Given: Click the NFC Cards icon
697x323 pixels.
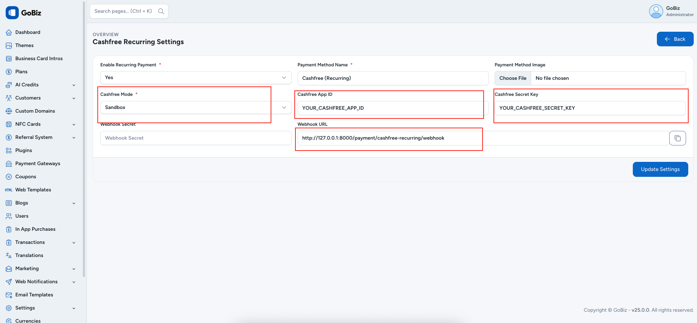Looking at the screenshot, I should coord(9,124).
